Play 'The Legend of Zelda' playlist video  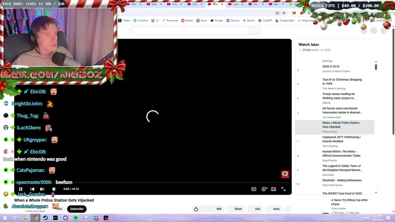point(342,168)
